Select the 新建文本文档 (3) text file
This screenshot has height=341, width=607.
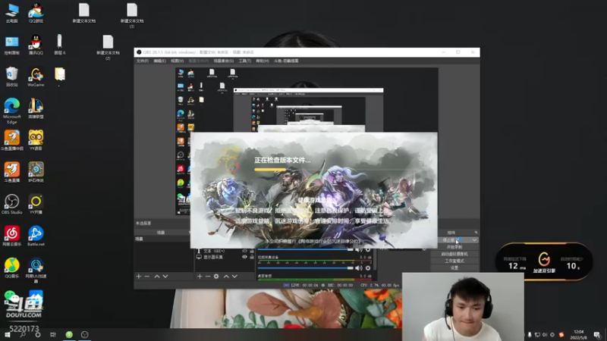tap(132, 16)
